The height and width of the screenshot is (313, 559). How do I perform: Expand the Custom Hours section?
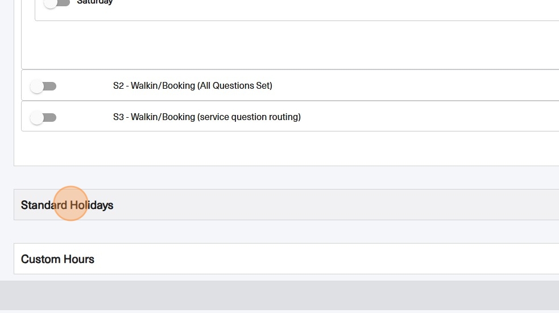pos(284,259)
